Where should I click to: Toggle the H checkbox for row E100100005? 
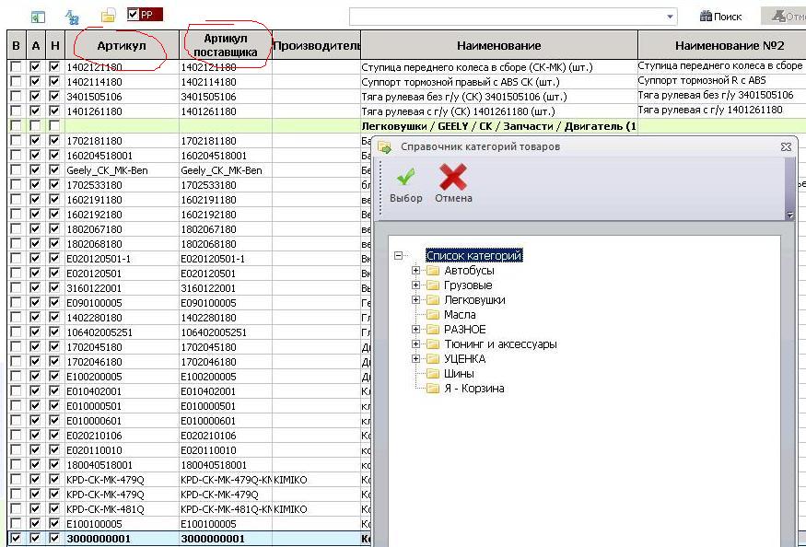coord(54,523)
